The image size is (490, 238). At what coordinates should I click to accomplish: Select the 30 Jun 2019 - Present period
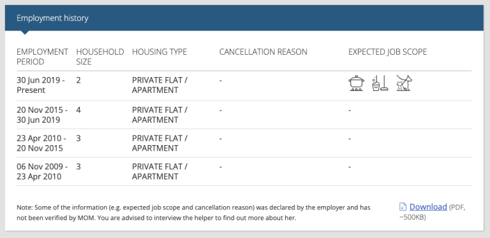[41, 85]
